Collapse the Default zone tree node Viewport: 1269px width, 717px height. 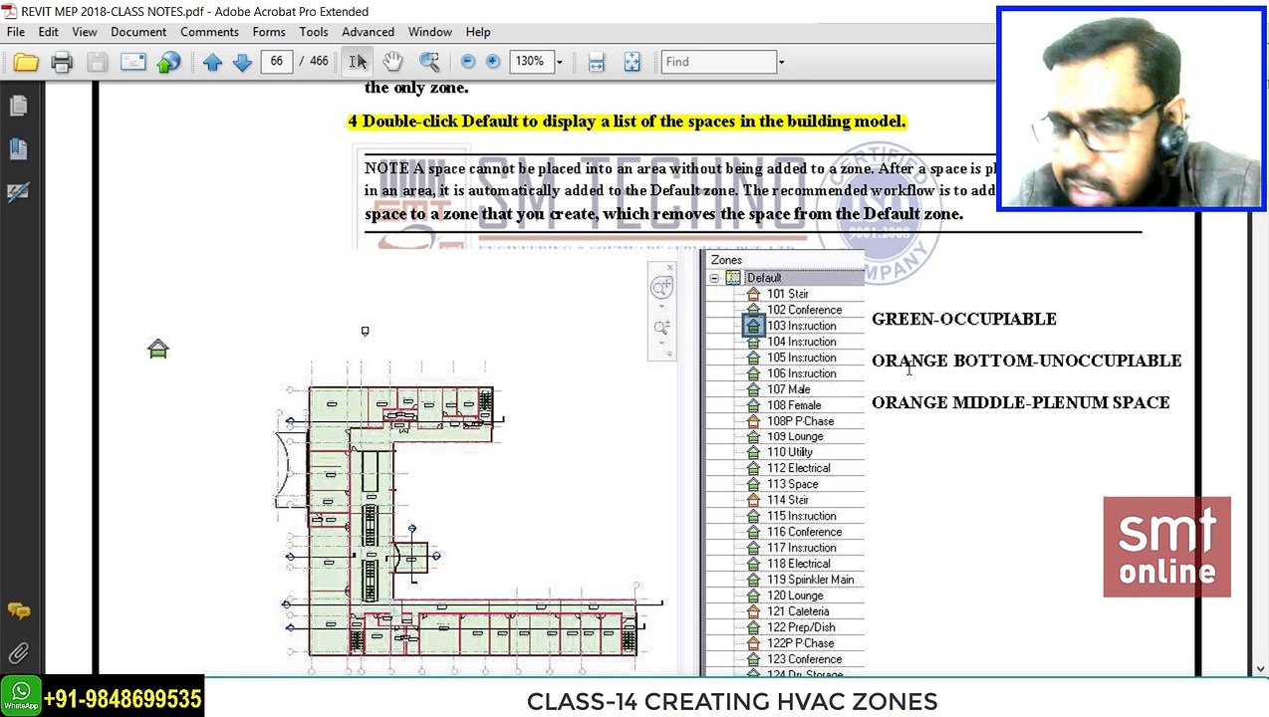pos(714,278)
